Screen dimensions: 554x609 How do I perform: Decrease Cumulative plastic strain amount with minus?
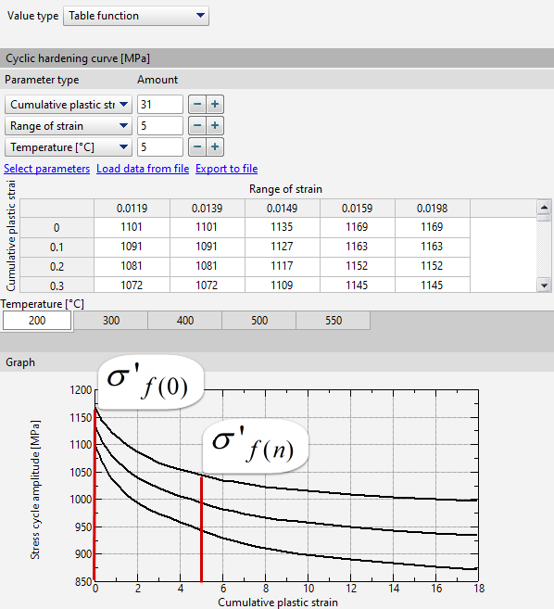(x=197, y=105)
